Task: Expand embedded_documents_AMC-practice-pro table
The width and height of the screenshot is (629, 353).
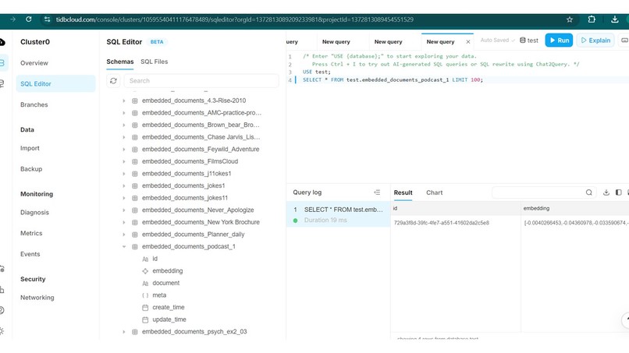Action: pyautogui.click(x=124, y=113)
